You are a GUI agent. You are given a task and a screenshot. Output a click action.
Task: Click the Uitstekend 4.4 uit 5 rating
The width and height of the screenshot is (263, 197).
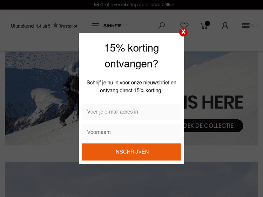pyautogui.click(x=31, y=26)
